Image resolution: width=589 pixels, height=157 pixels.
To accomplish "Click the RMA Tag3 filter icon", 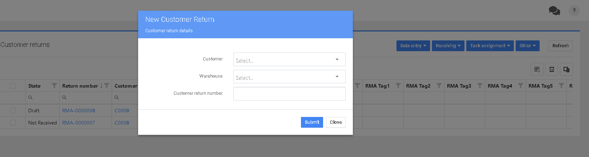I will 480,86.
